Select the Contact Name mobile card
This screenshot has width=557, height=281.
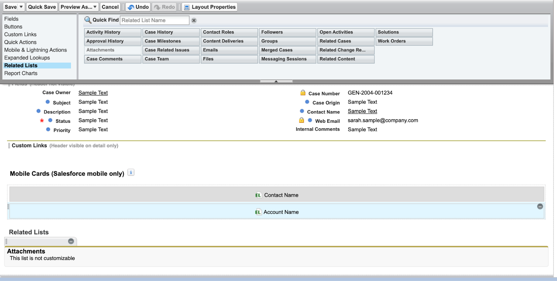coord(277,194)
